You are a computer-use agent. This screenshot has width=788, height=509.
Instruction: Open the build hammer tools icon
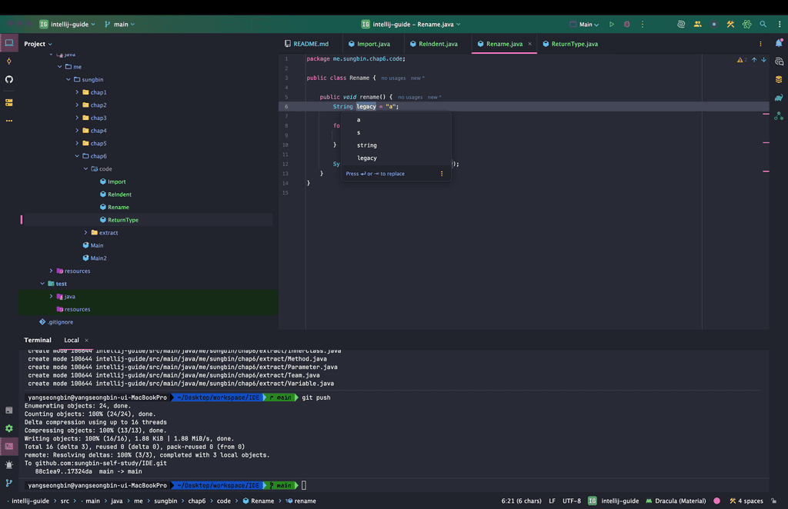[x=731, y=25]
